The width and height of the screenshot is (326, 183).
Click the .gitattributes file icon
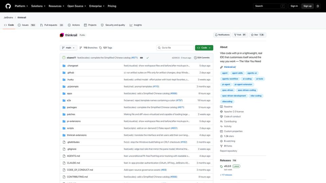coord(64,142)
